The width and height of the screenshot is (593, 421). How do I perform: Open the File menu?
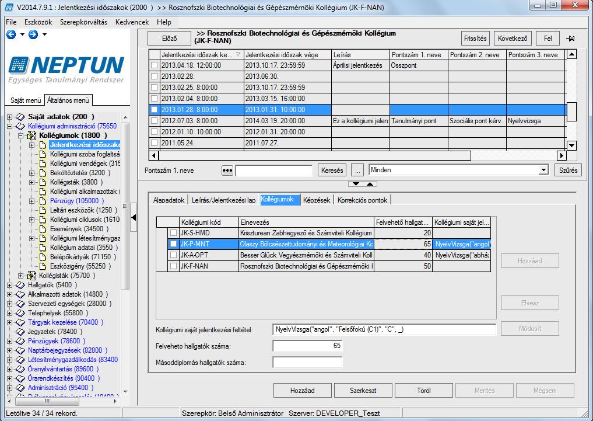click(x=11, y=22)
